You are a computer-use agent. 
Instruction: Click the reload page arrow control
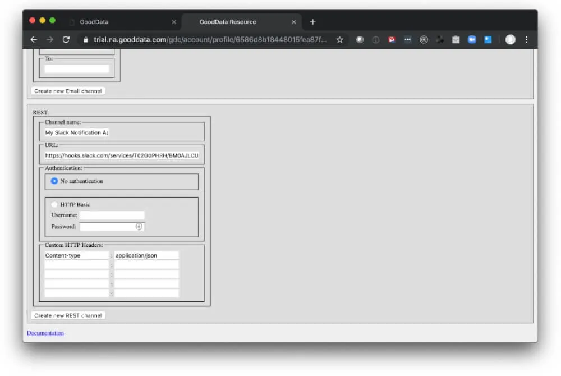click(66, 40)
